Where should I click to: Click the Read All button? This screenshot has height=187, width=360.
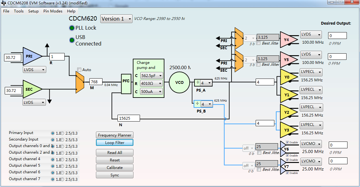[115, 152]
